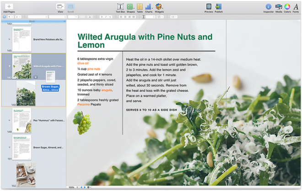Open columns dropdown in format bar
Screen dimensions: 302x191
160,17
